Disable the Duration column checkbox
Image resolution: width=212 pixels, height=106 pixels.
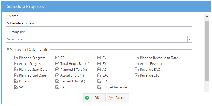(x=16, y=81)
